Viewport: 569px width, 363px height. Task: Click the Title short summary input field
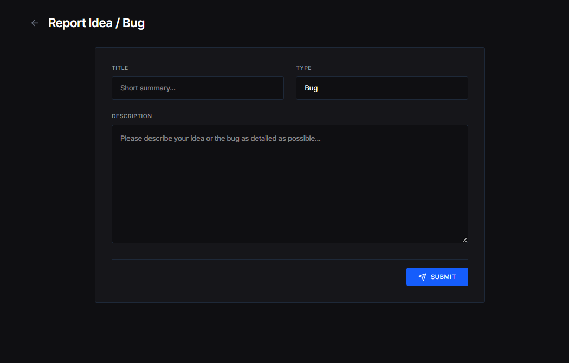198,88
